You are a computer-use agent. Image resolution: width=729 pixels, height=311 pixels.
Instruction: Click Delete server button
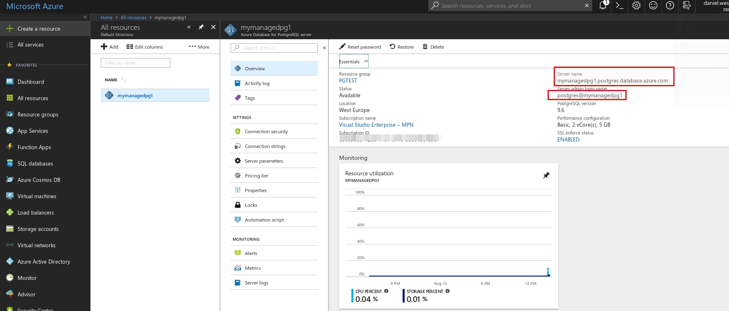tap(433, 47)
